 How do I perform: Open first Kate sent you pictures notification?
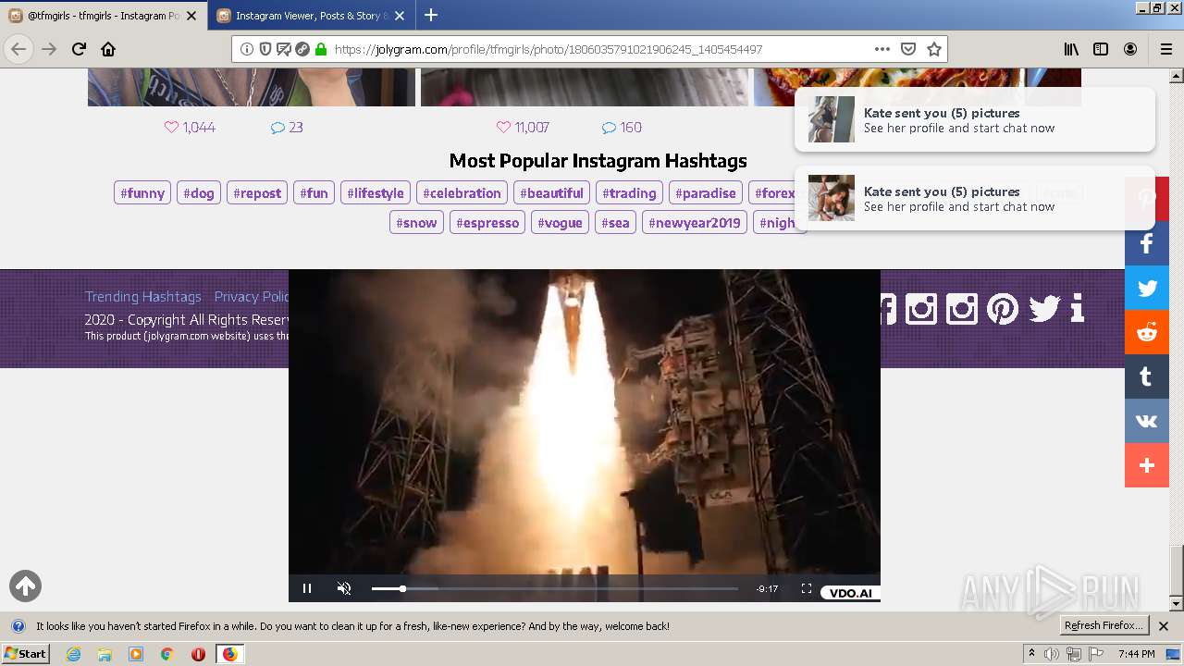[x=975, y=119]
